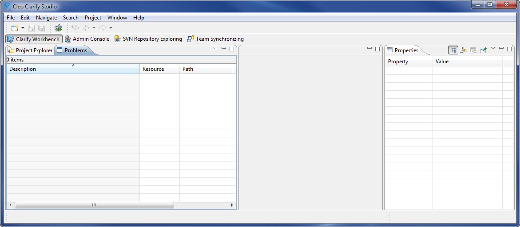Maximize the Properties view panel
This screenshot has height=227, width=520.
coord(509,49)
